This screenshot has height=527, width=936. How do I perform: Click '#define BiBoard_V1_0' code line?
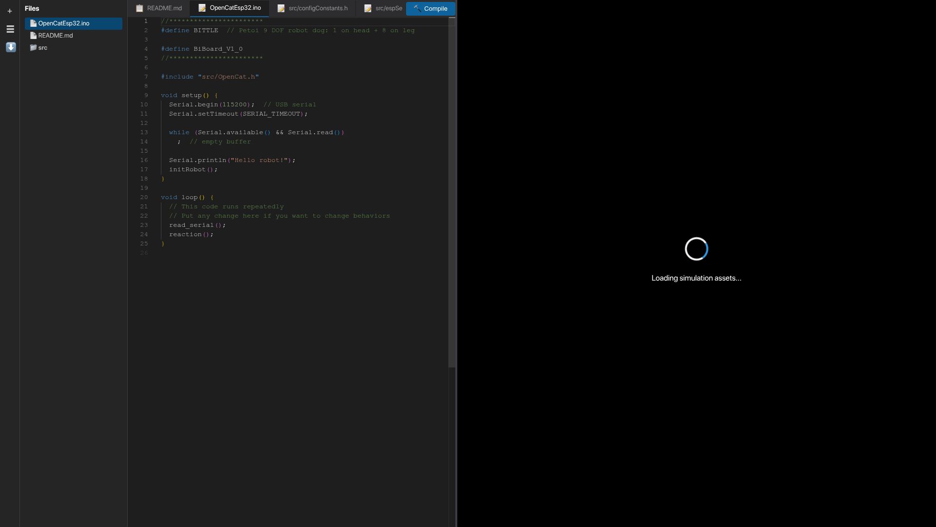click(202, 49)
